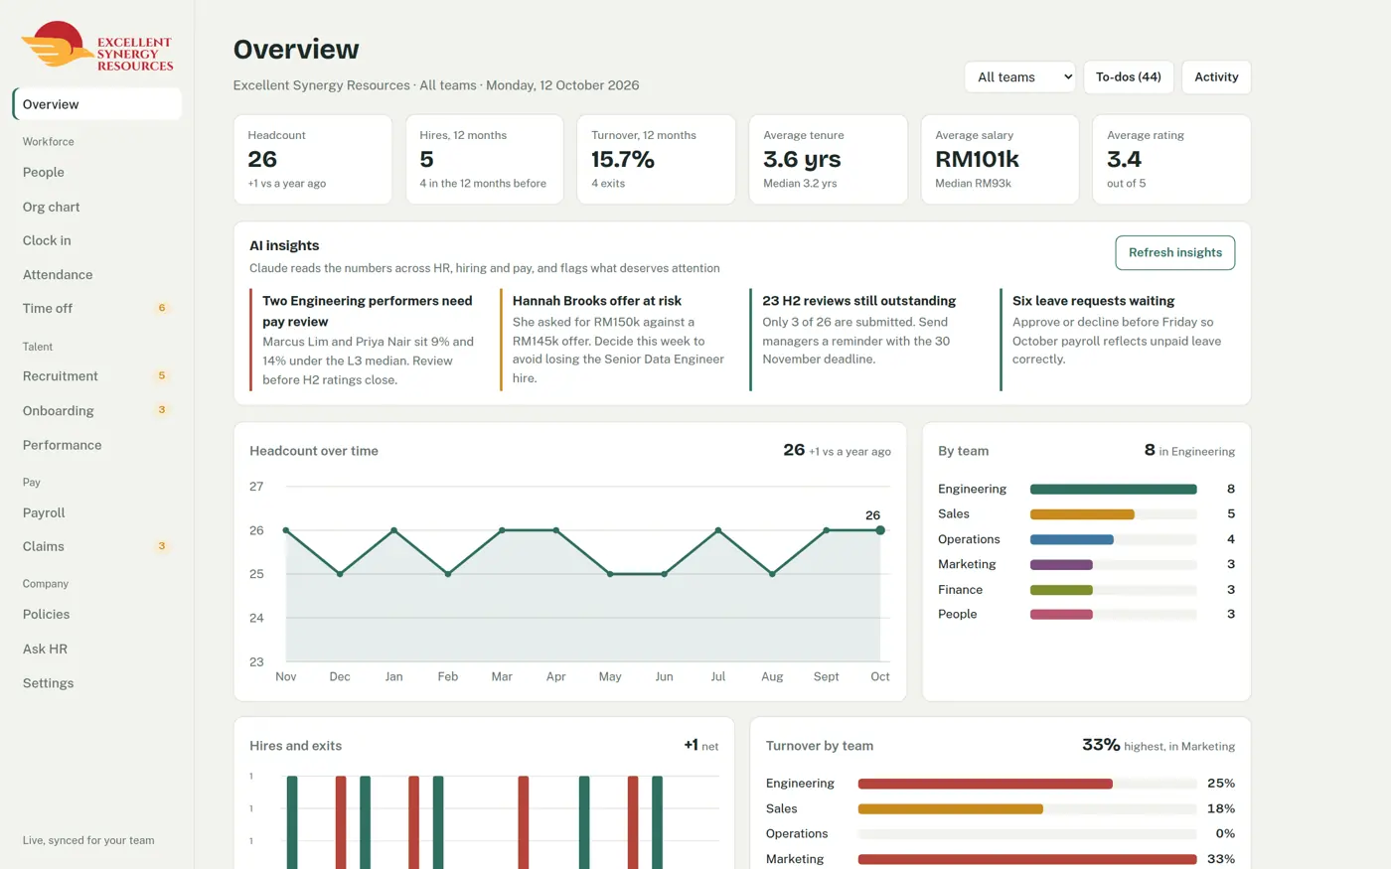The image size is (1391, 869).
Task: Select the Finance row in By team
Action: (x=1087, y=590)
